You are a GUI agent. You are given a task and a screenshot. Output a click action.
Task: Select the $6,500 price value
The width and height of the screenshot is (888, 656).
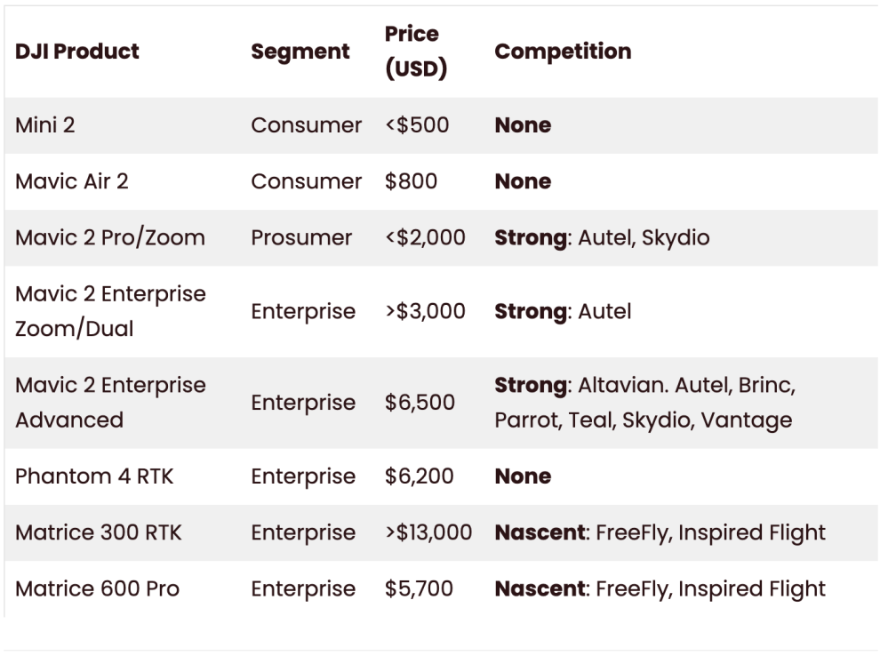(x=420, y=403)
